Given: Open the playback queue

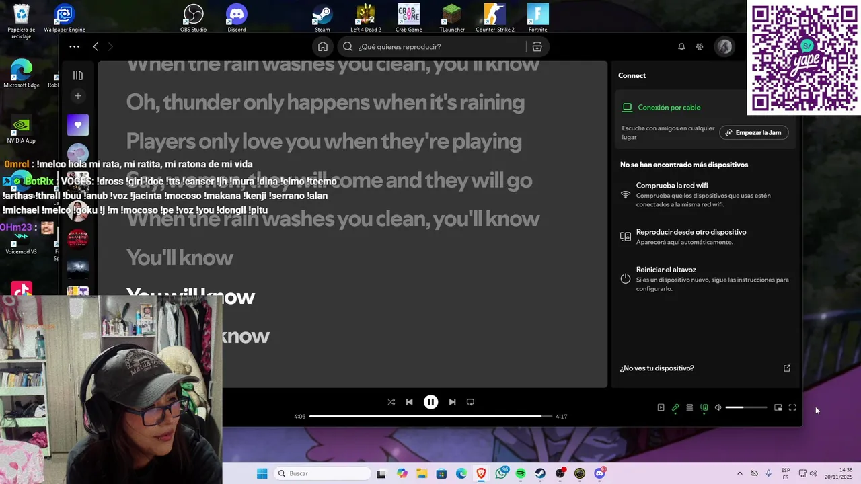Looking at the screenshot, I should pos(689,407).
